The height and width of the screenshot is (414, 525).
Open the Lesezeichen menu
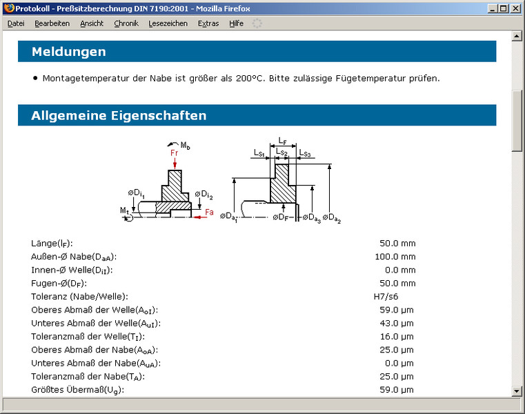[168, 23]
